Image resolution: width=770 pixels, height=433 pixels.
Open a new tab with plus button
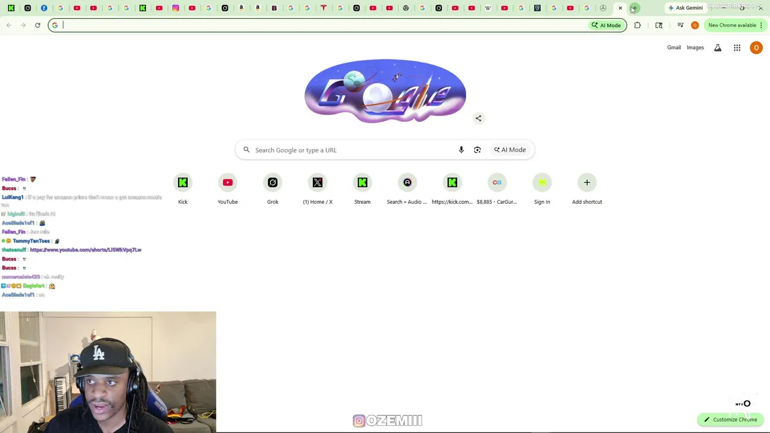pos(634,8)
